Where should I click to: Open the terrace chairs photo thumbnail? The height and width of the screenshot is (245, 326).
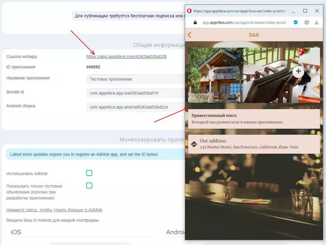point(271,75)
